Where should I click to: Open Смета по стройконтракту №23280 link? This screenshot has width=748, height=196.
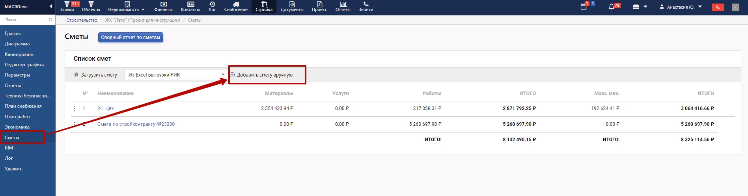[x=136, y=124]
